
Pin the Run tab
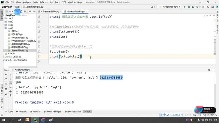coord(6,94)
